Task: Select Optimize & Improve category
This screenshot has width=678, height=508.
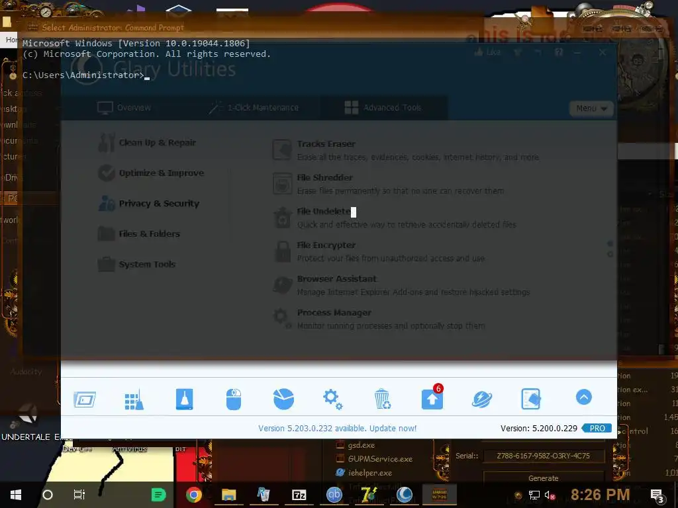Action: tap(151, 173)
